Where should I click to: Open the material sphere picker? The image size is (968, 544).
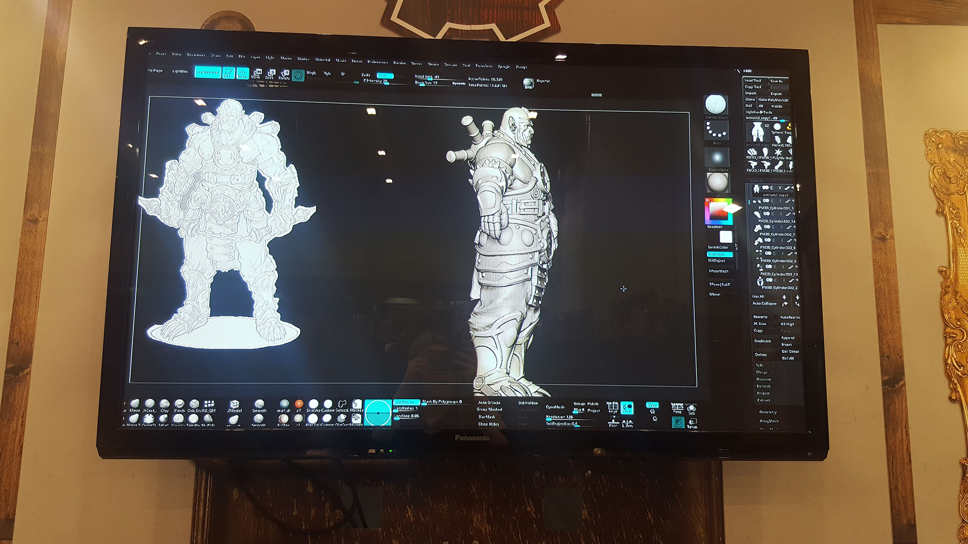click(x=717, y=183)
